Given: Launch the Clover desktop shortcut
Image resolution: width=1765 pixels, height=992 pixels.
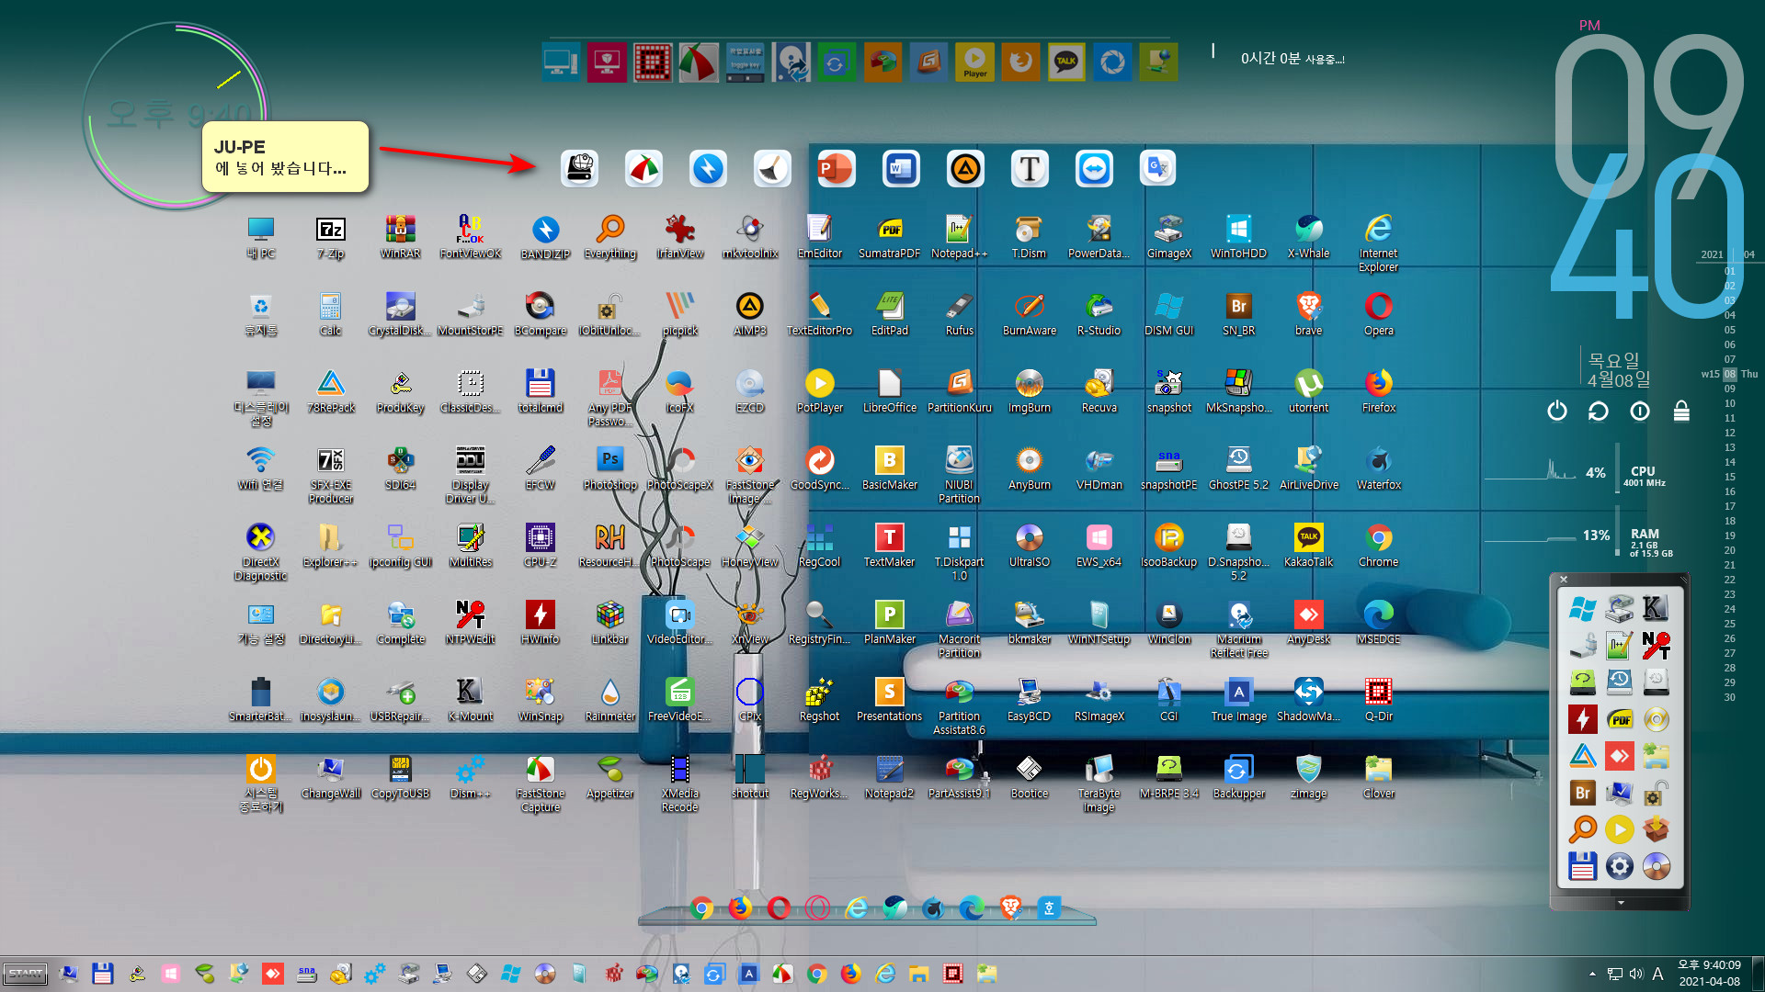Looking at the screenshot, I should (1378, 777).
